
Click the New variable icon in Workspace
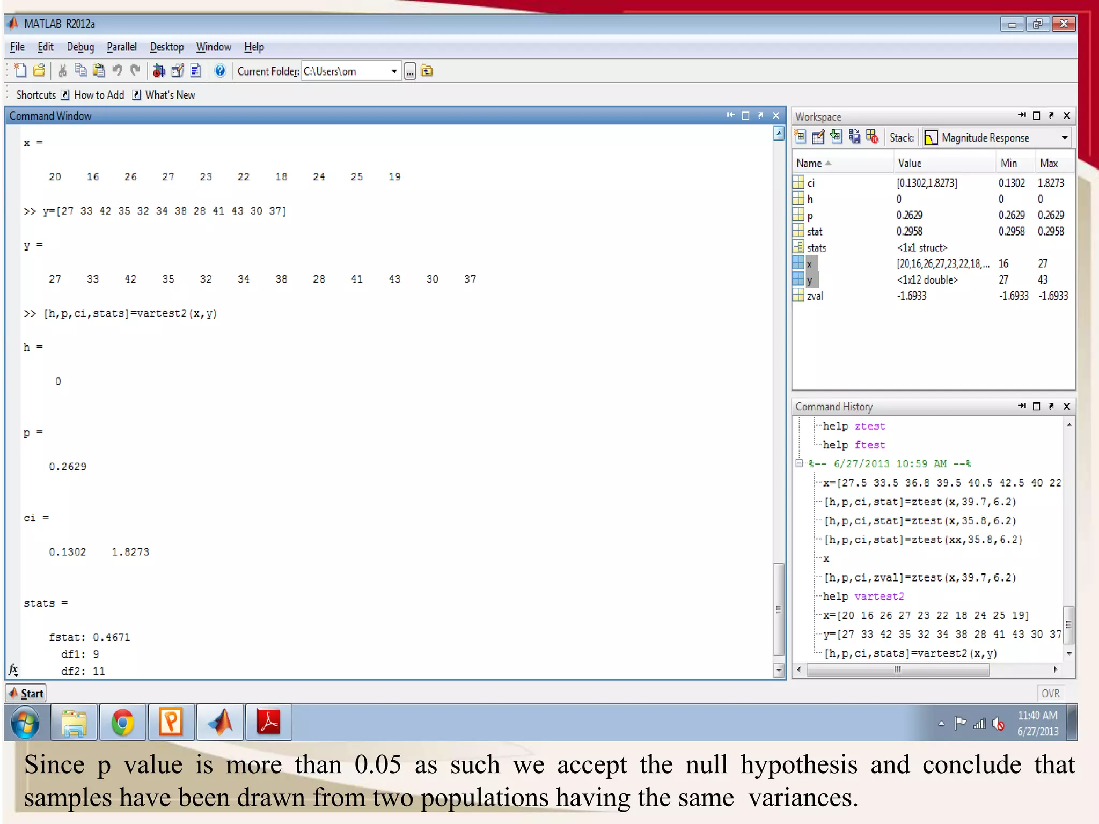point(800,137)
